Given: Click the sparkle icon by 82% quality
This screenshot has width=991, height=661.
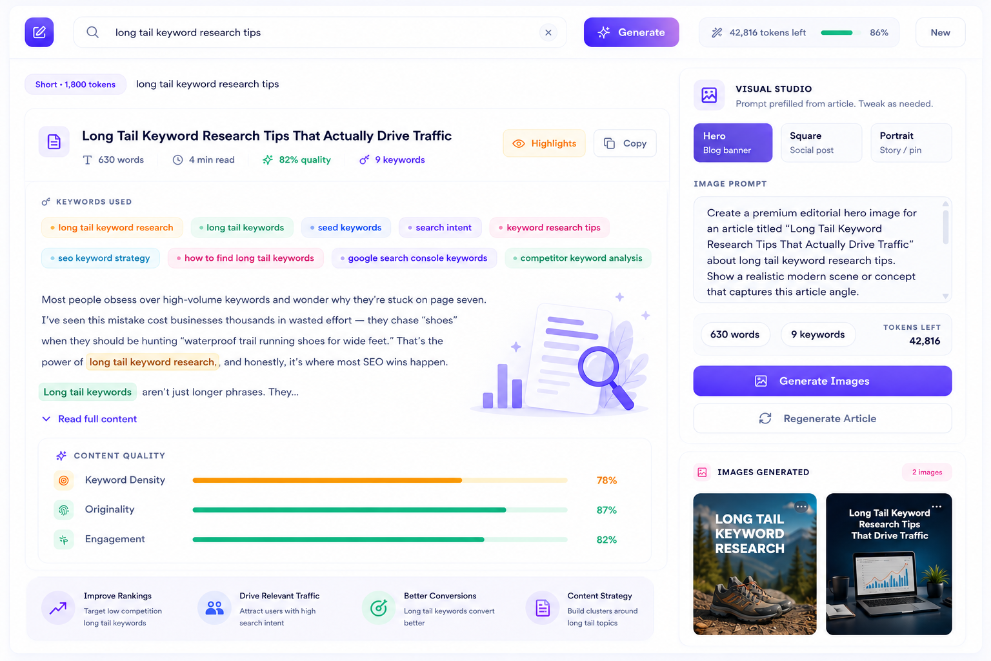Looking at the screenshot, I should point(268,160).
